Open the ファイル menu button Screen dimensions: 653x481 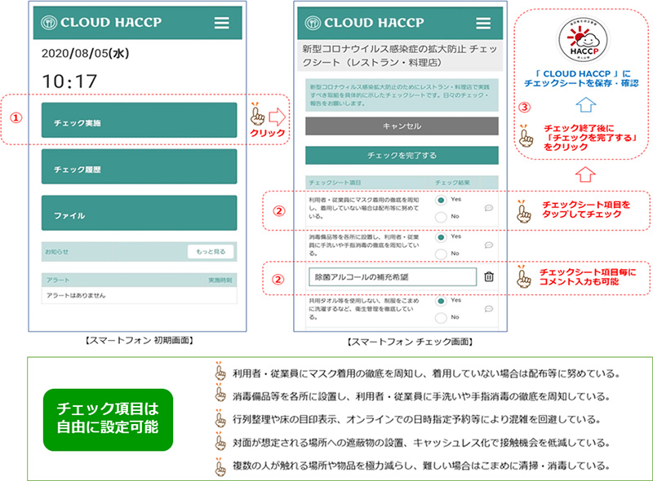point(139,213)
